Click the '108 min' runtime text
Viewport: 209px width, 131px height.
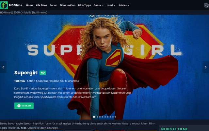[x=20, y=81]
